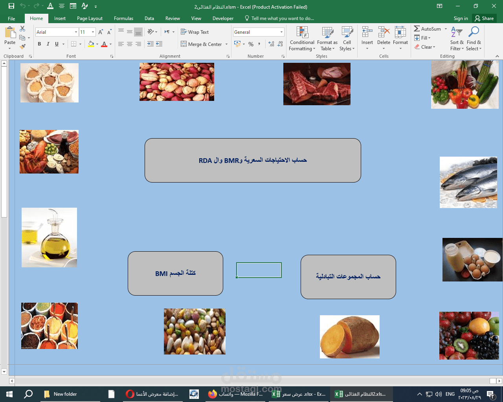Undo the last action in the Quick Access Toolbar

click(x=23, y=6)
